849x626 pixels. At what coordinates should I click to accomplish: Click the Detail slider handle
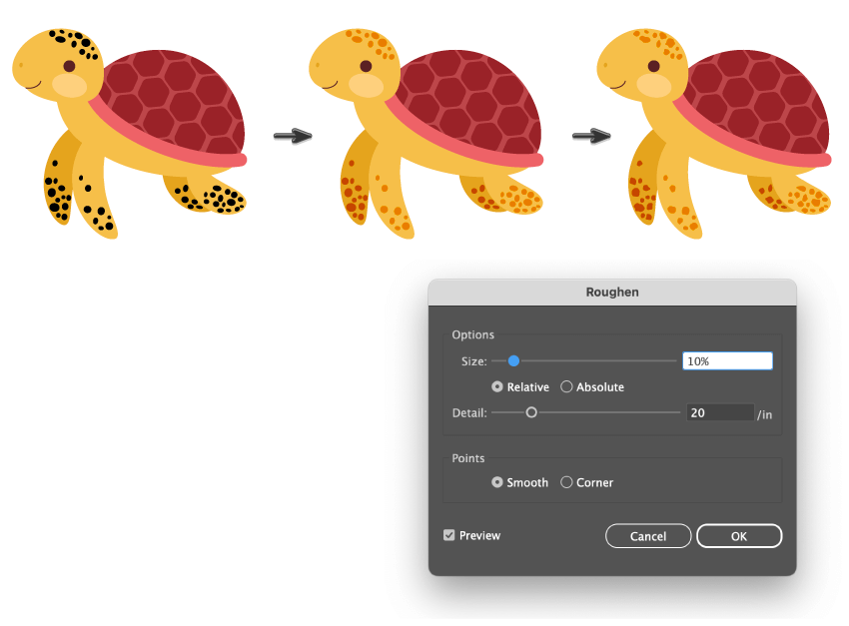[531, 411]
